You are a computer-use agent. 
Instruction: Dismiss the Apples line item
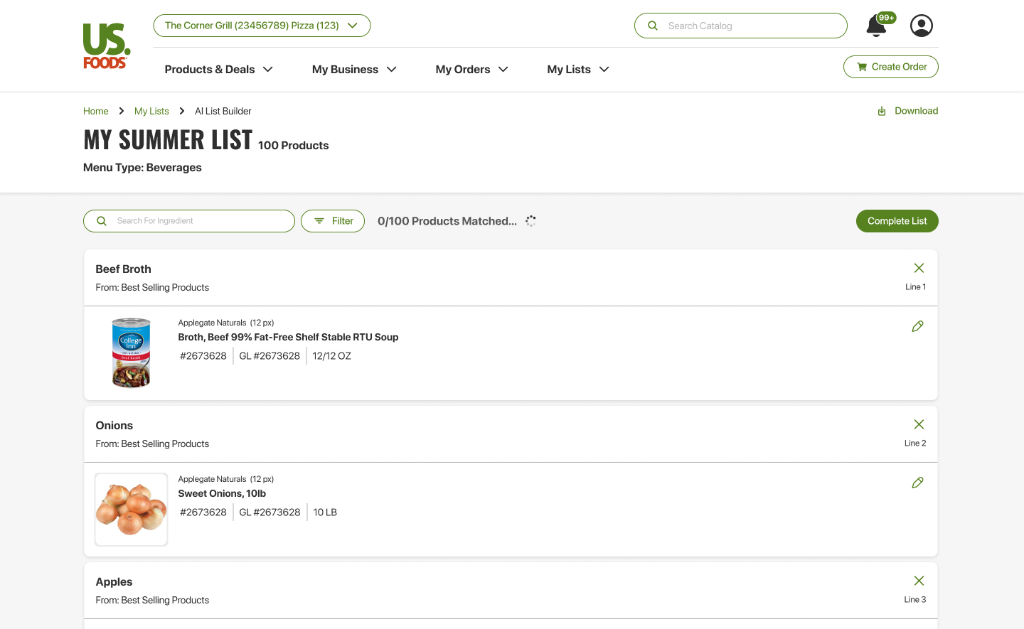(919, 581)
